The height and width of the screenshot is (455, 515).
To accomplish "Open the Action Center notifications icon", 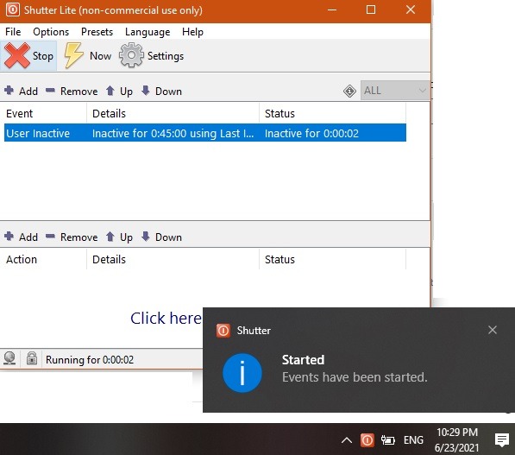I will tap(501, 439).
